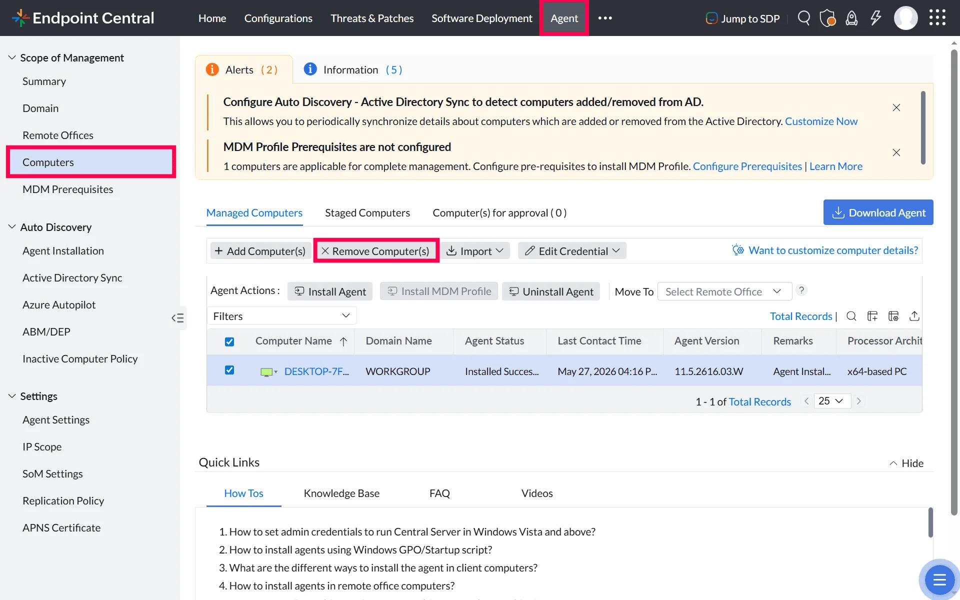Screen dimensions: 960x600
Task: Switch to Knowledge Base tab
Action: 341,493
